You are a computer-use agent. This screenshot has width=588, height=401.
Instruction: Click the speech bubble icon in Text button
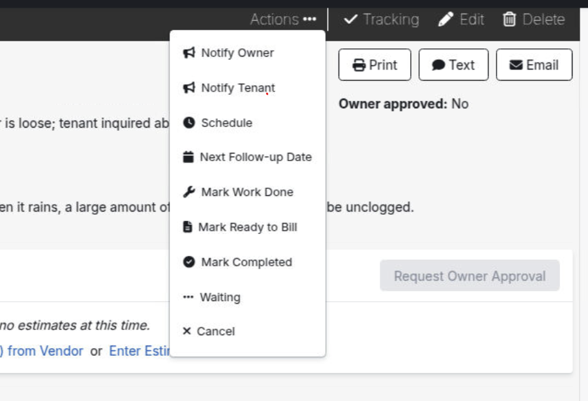coord(438,65)
